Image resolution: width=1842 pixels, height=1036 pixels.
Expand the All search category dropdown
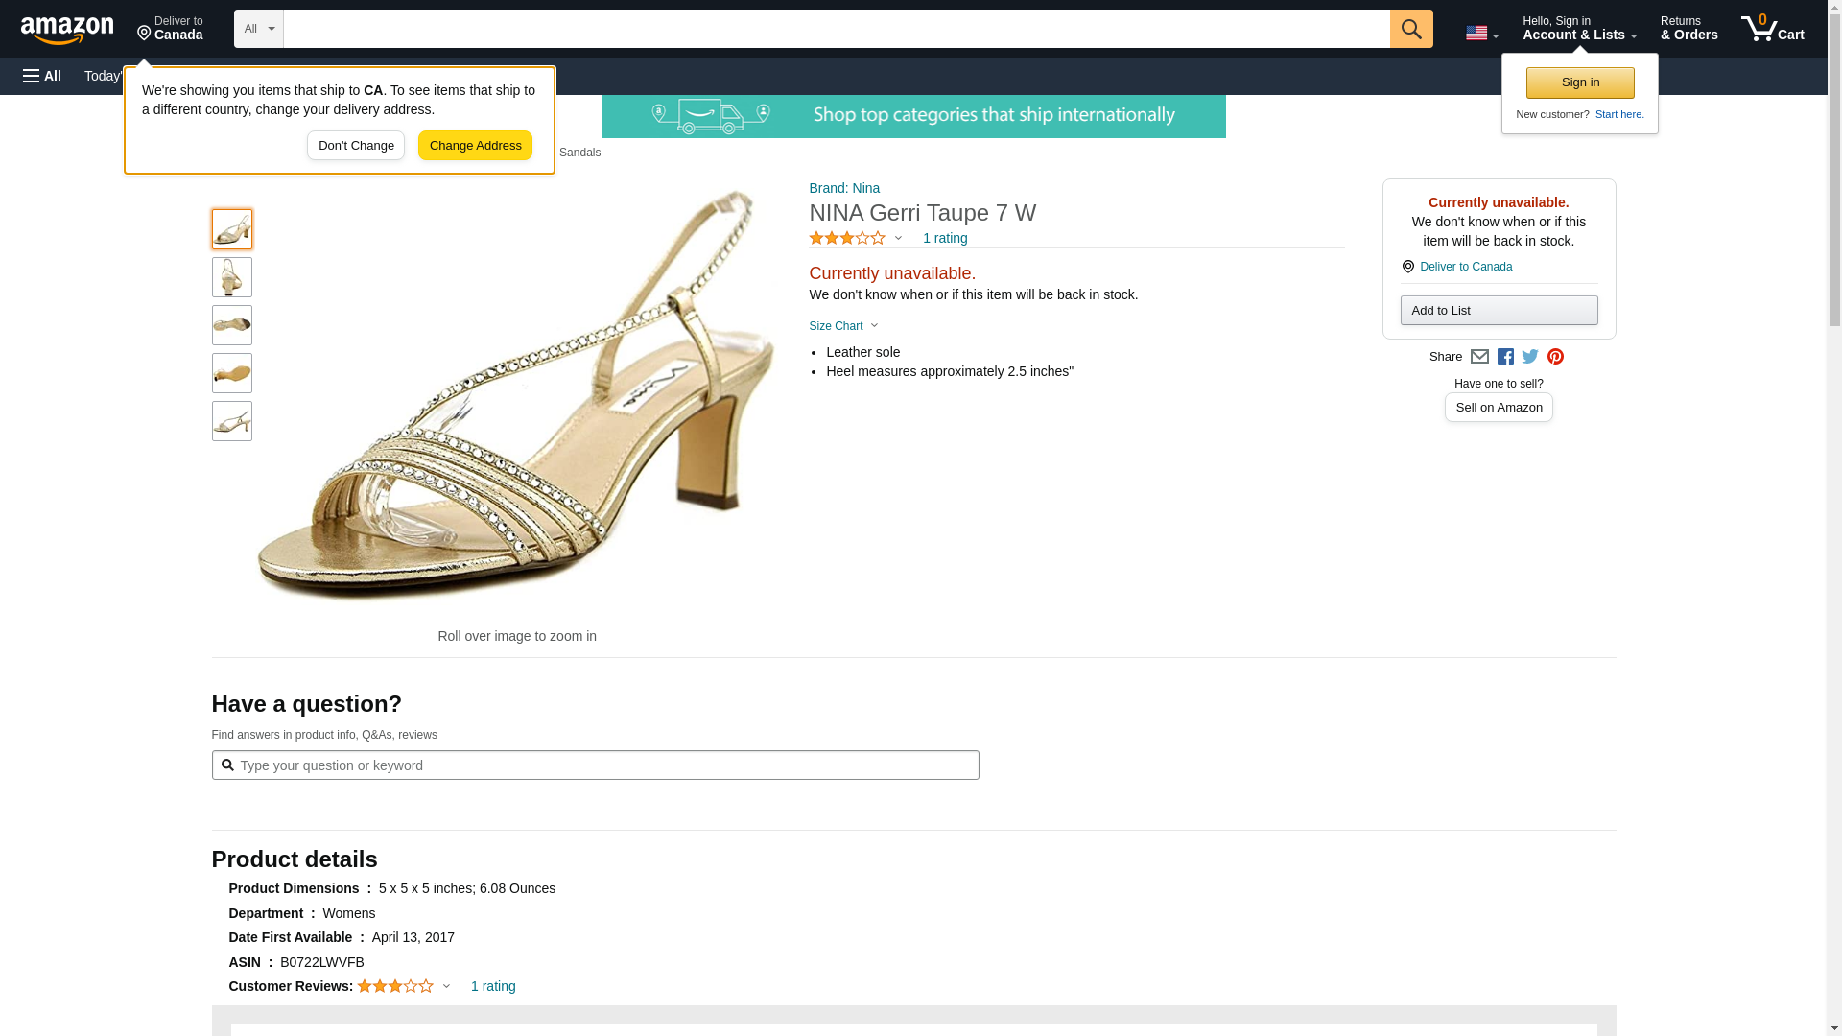259,29
